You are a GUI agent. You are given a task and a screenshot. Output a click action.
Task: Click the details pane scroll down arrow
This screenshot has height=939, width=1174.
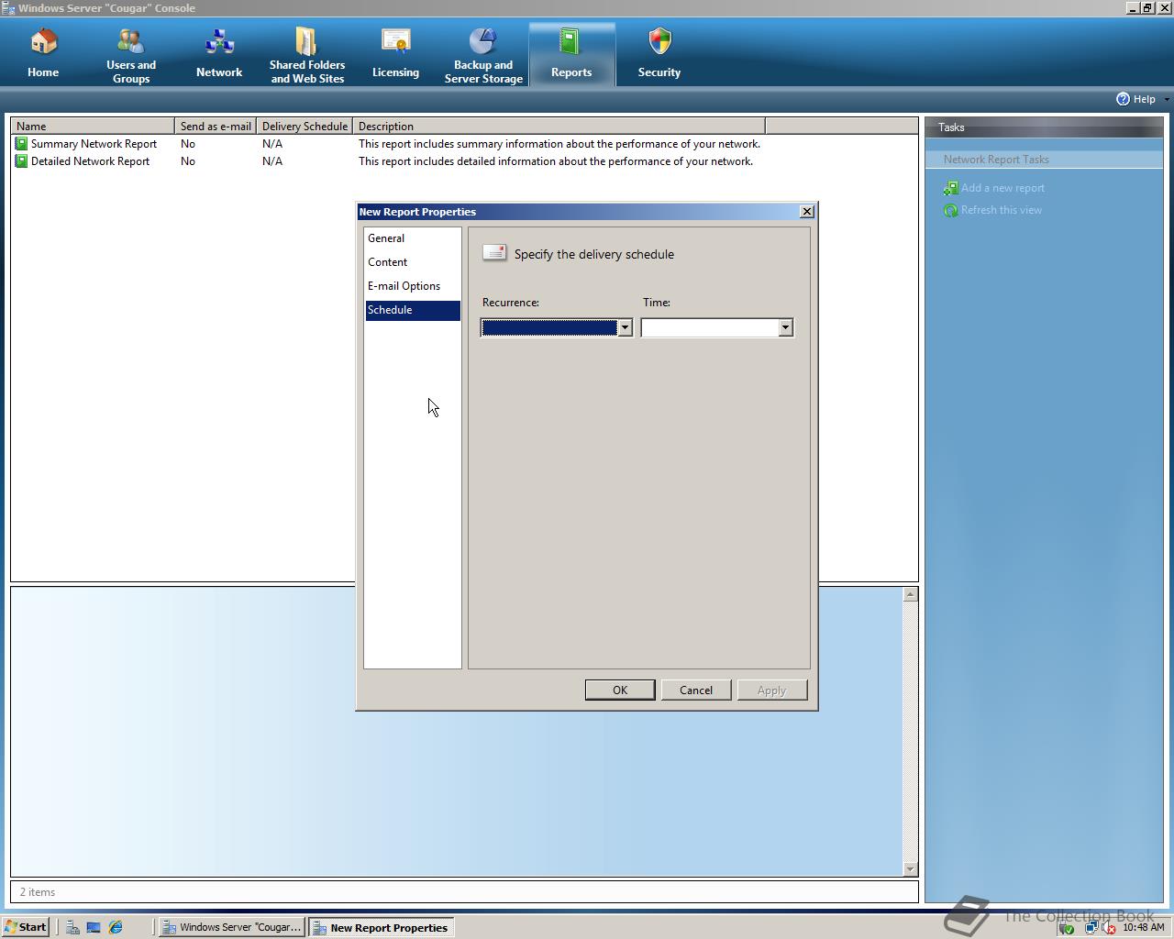click(911, 868)
